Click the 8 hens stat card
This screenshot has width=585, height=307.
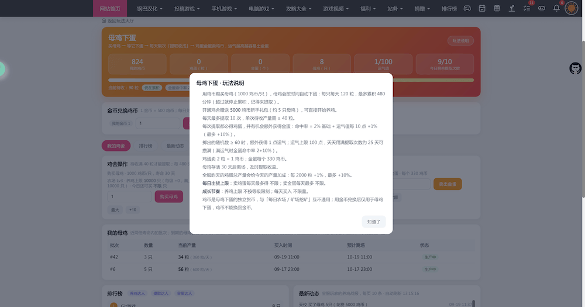(x=322, y=64)
